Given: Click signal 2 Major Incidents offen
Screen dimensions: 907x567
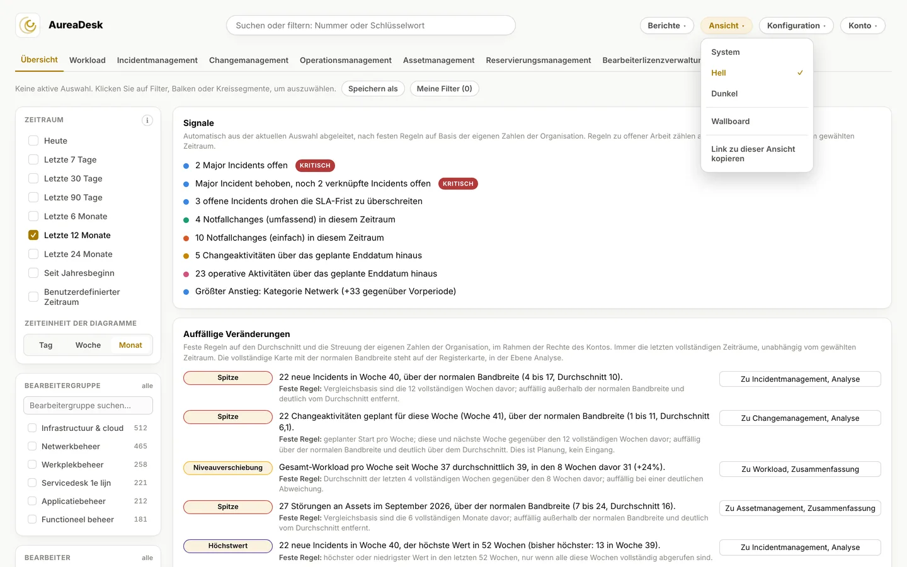Looking at the screenshot, I should pos(241,166).
